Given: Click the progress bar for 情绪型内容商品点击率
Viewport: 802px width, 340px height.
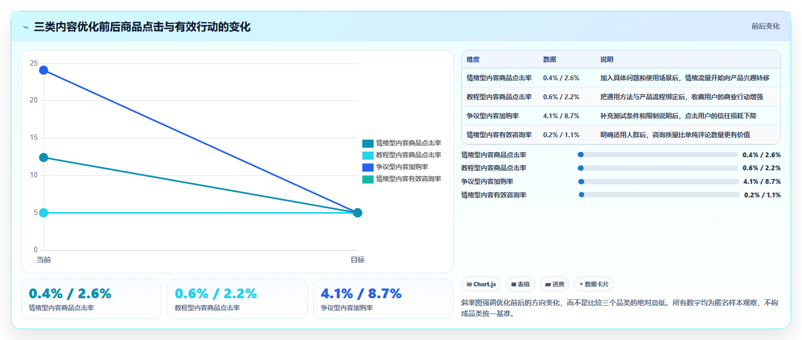Looking at the screenshot, I should click(658, 155).
